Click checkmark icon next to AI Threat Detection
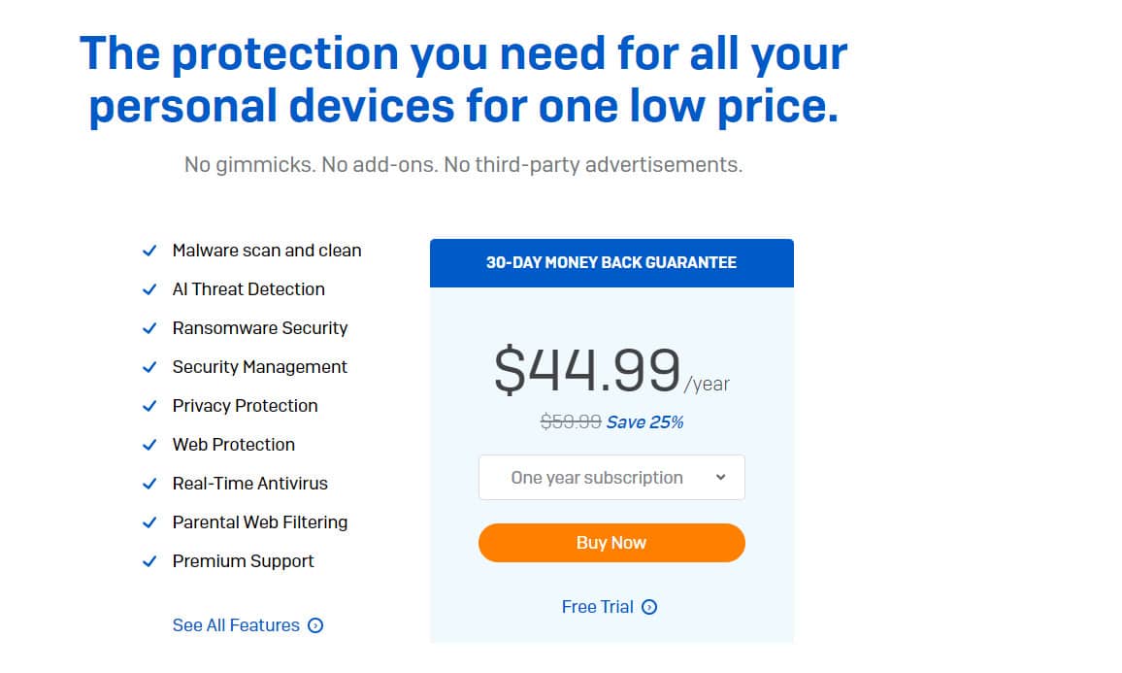Screen dimensions: 1122x673 149,289
